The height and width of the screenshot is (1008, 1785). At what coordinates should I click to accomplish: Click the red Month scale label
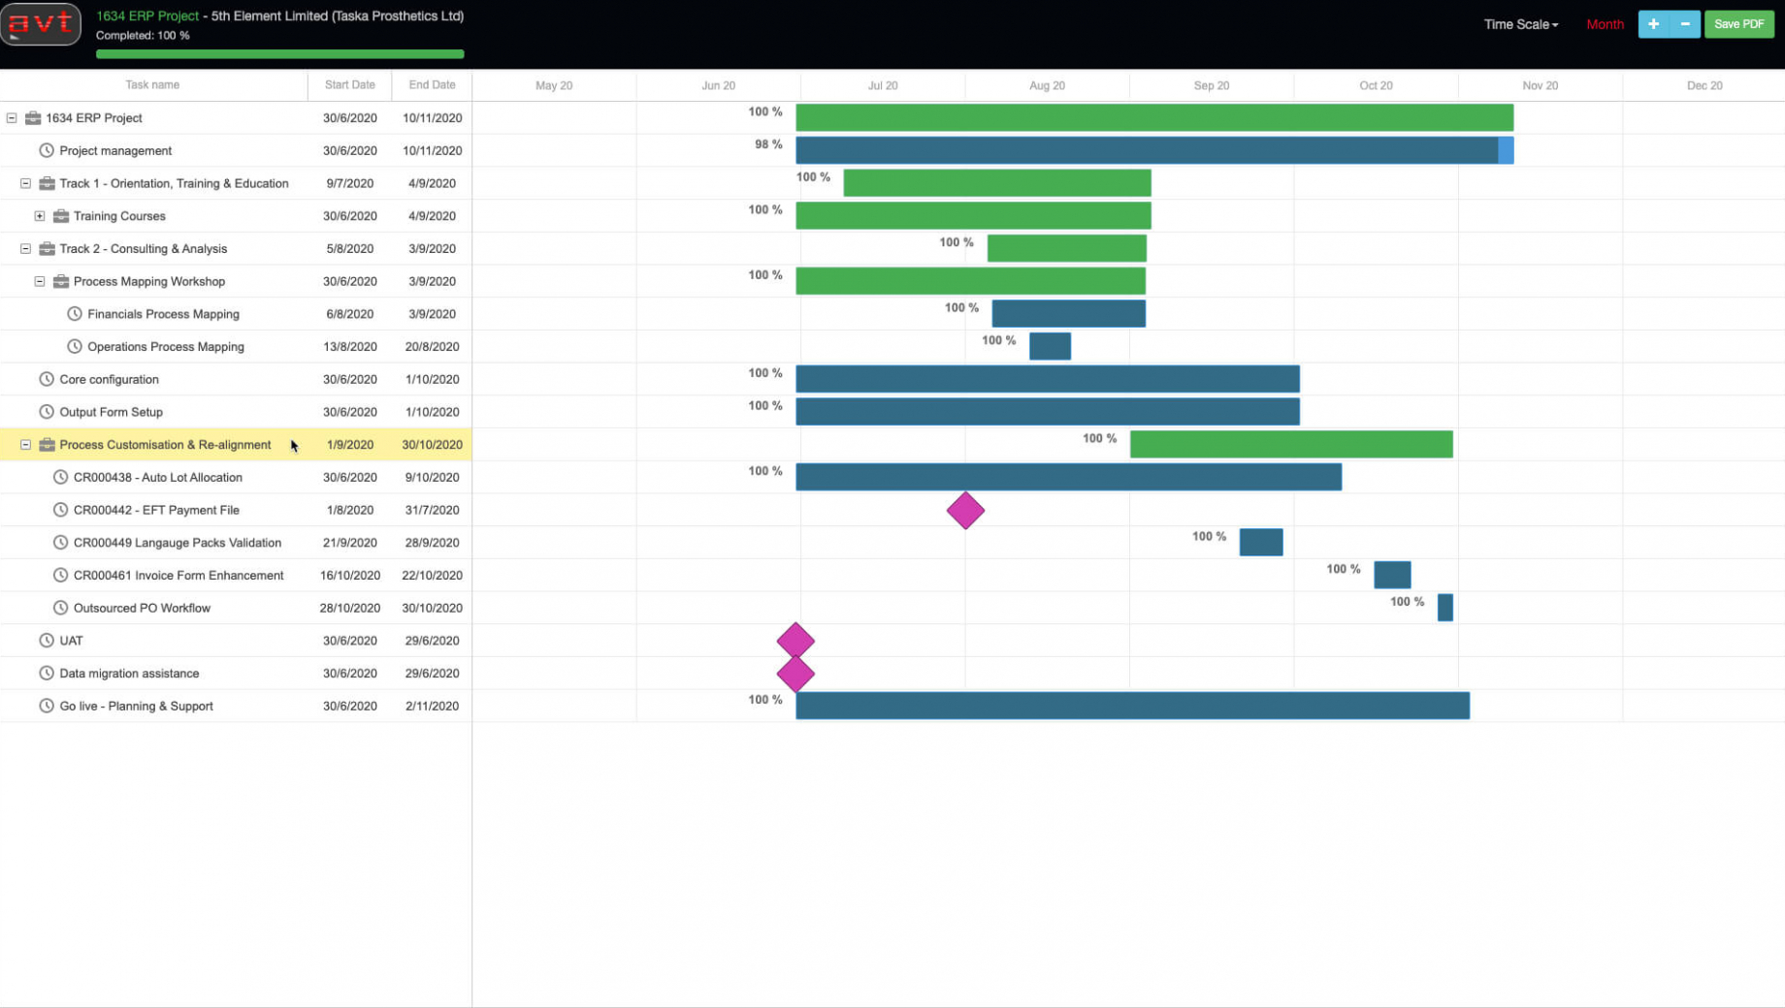click(x=1605, y=24)
